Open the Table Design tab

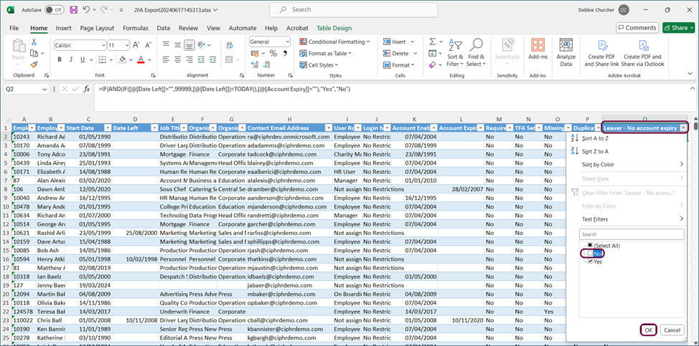point(334,28)
